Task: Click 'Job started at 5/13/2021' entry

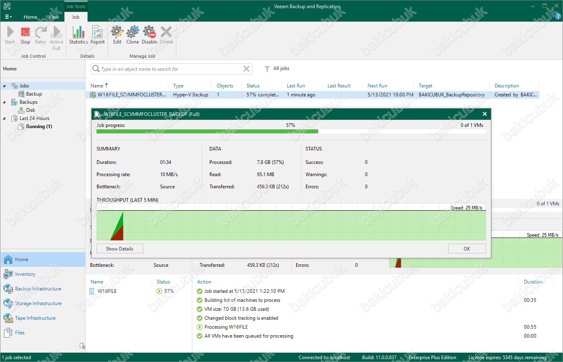Action: pos(244,291)
